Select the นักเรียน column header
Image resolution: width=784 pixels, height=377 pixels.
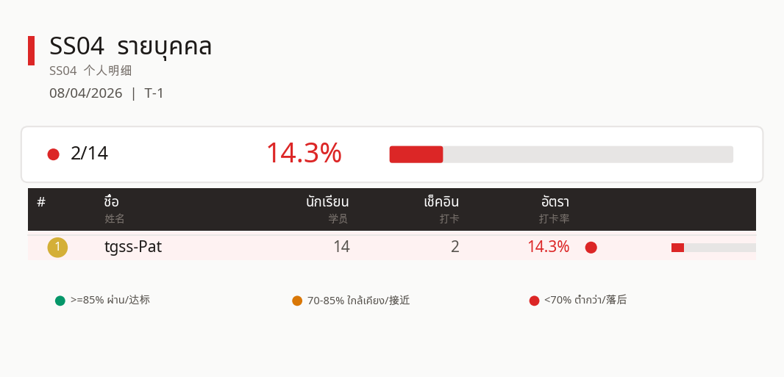click(x=327, y=202)
